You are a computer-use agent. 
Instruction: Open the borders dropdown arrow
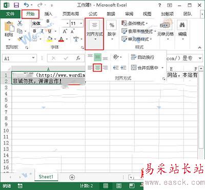coord(40,39)
